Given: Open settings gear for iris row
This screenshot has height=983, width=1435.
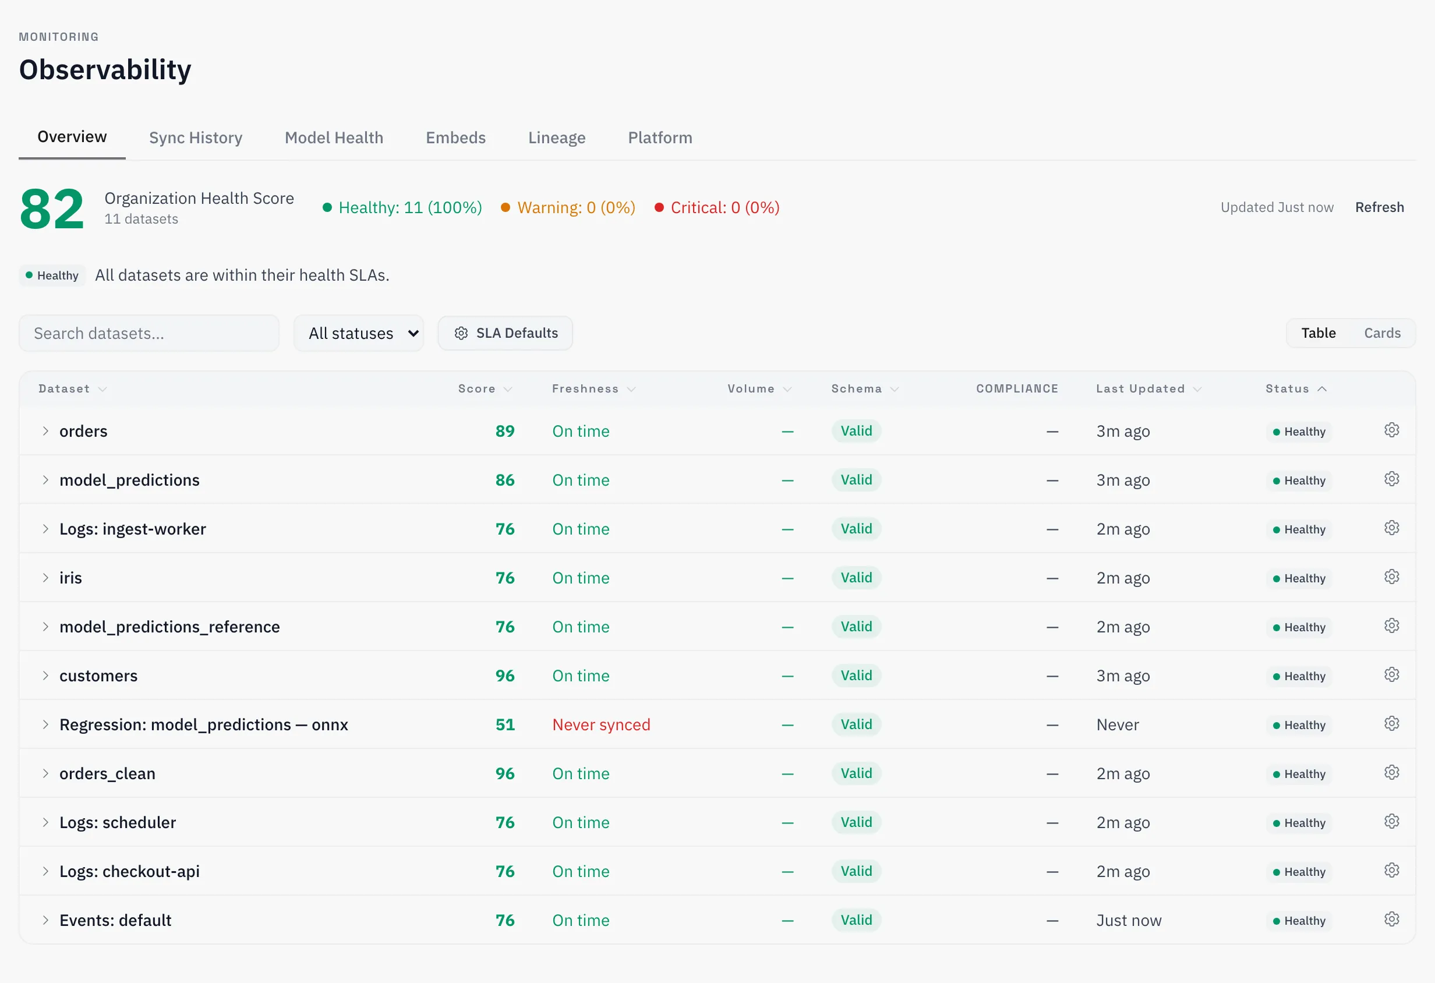Looking at the screenshot, I should point(1391,577).
